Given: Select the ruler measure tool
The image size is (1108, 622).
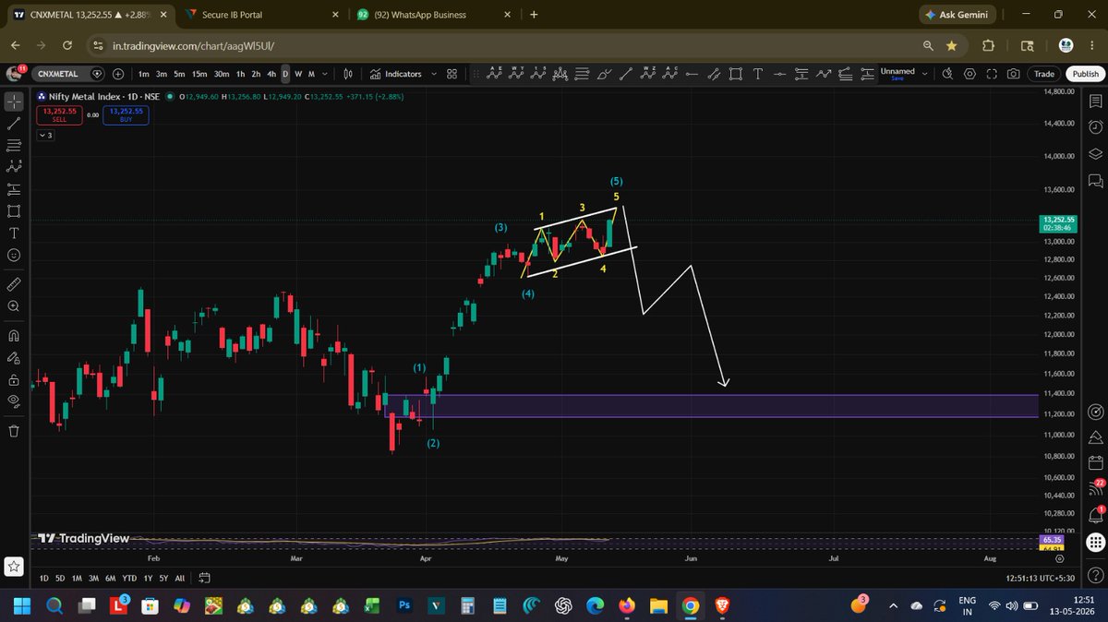Looking at the screenshot, I should 14,283.
